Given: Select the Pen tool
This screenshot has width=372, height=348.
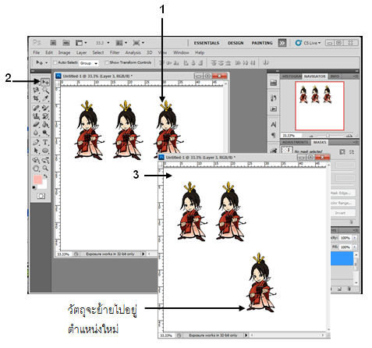Looking at the screenshot, I should pyautogui.click(x=36, y=142).
